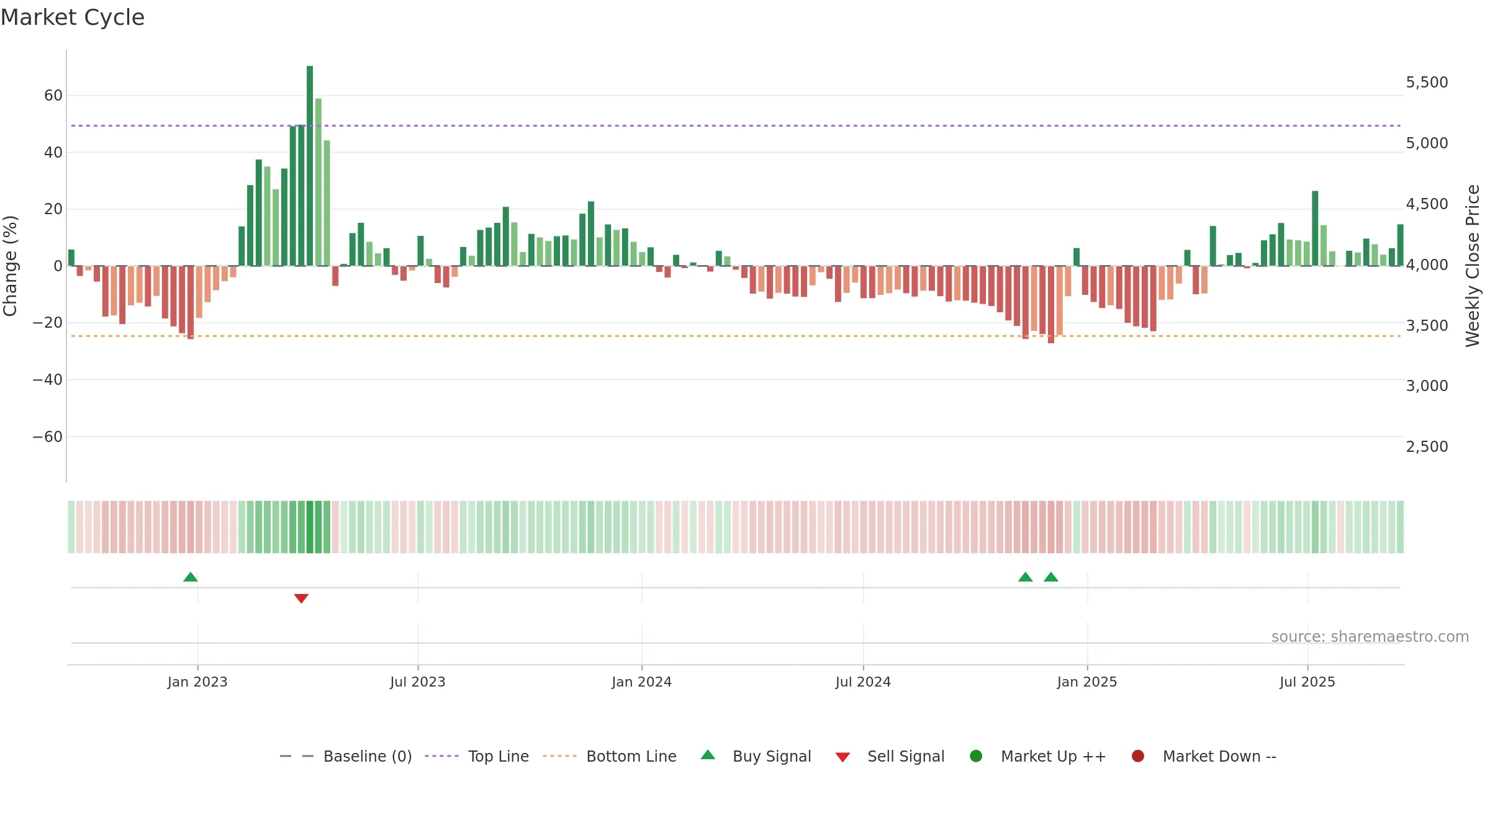The height and width of the screenshot is (838, 1490).
Task: Toggle the Buy Signal legend entry
Action: (756, 756)
